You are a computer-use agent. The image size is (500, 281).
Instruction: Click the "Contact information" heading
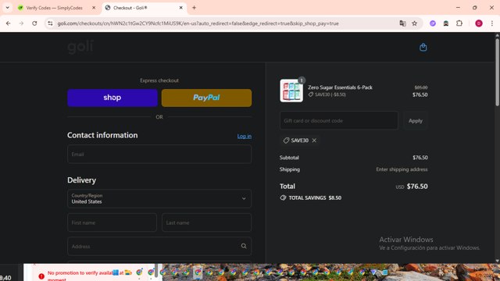coord(102,135)
